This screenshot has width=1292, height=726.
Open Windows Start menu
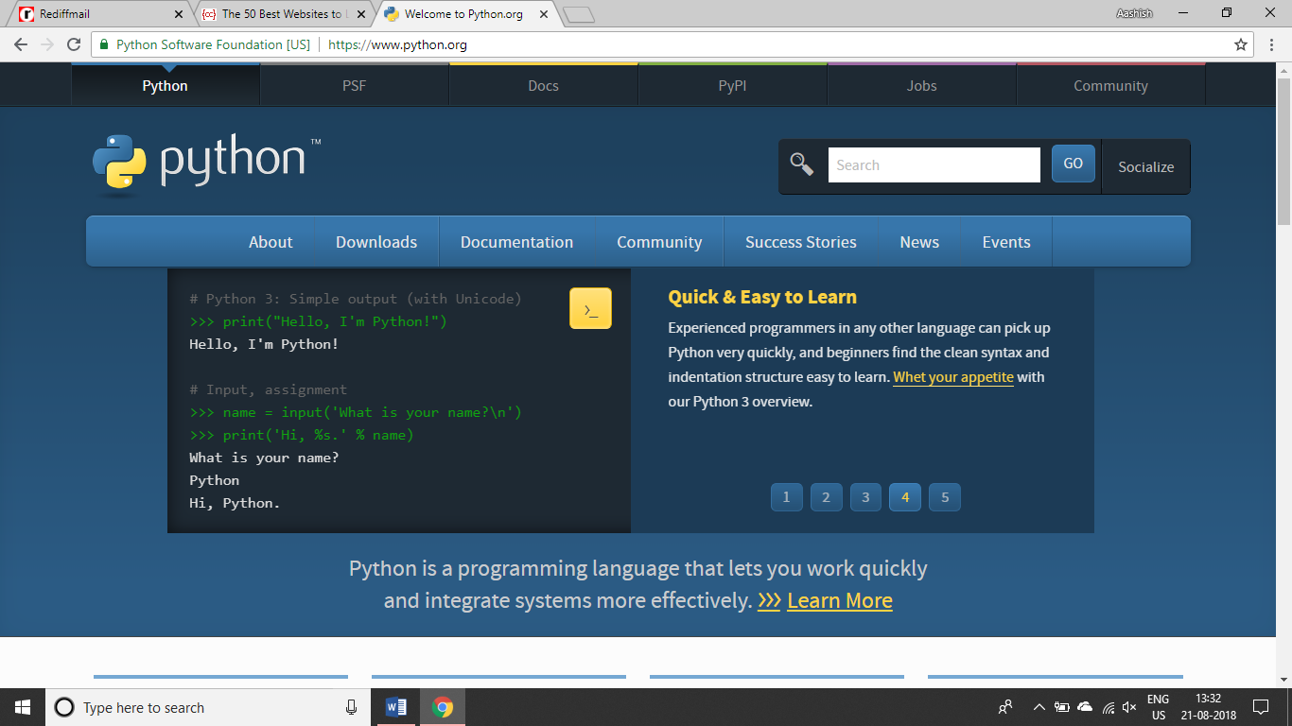click(x=23, y=707)
